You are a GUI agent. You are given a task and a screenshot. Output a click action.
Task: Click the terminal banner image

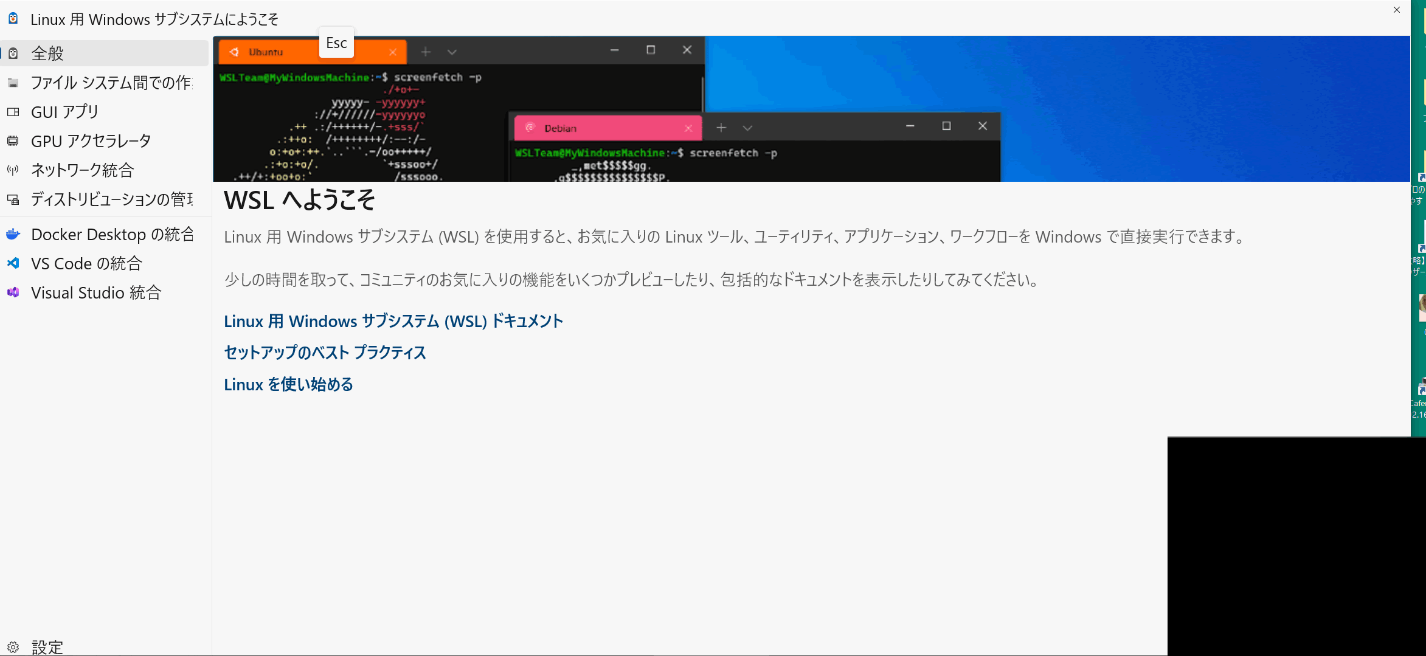coord(811,109)
